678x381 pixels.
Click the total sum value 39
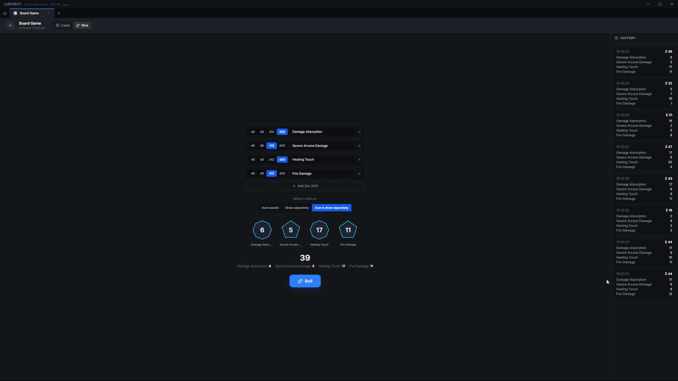point(305,258)
